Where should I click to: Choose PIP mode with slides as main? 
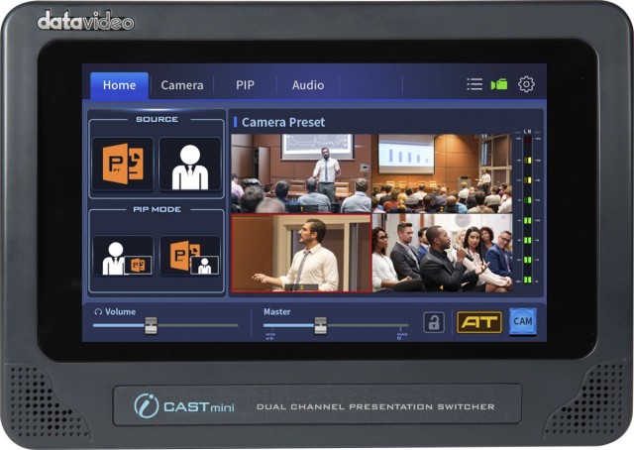(190, 256)
